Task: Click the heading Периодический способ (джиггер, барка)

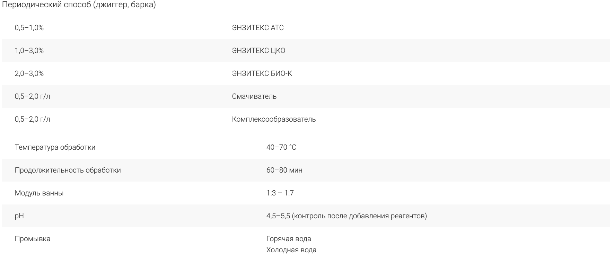Action: point(79,5)
